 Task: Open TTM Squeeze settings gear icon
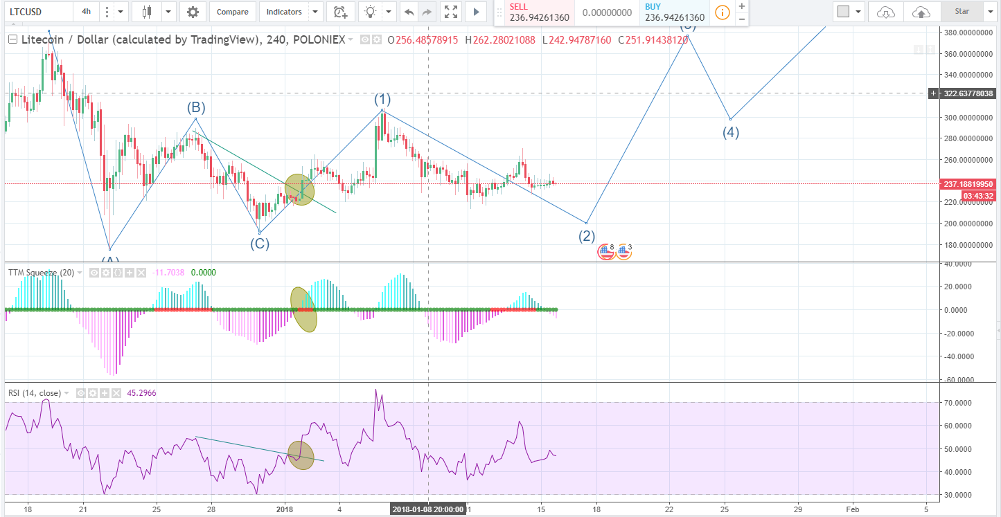pos(105,272)
